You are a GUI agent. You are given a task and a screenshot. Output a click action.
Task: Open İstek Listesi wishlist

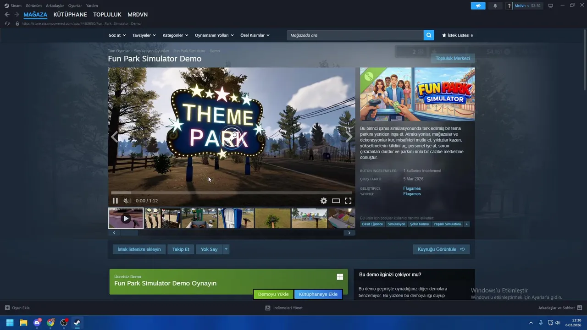tap(457, 35)
